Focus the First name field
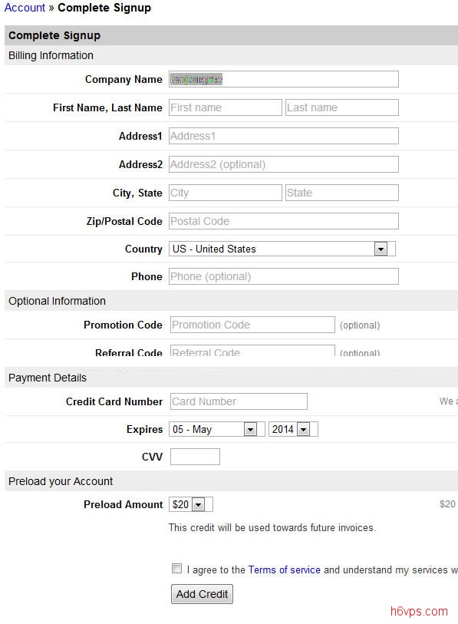Image resolution: width=458 pixels, height=624 pixels. [x=226, y=107]
